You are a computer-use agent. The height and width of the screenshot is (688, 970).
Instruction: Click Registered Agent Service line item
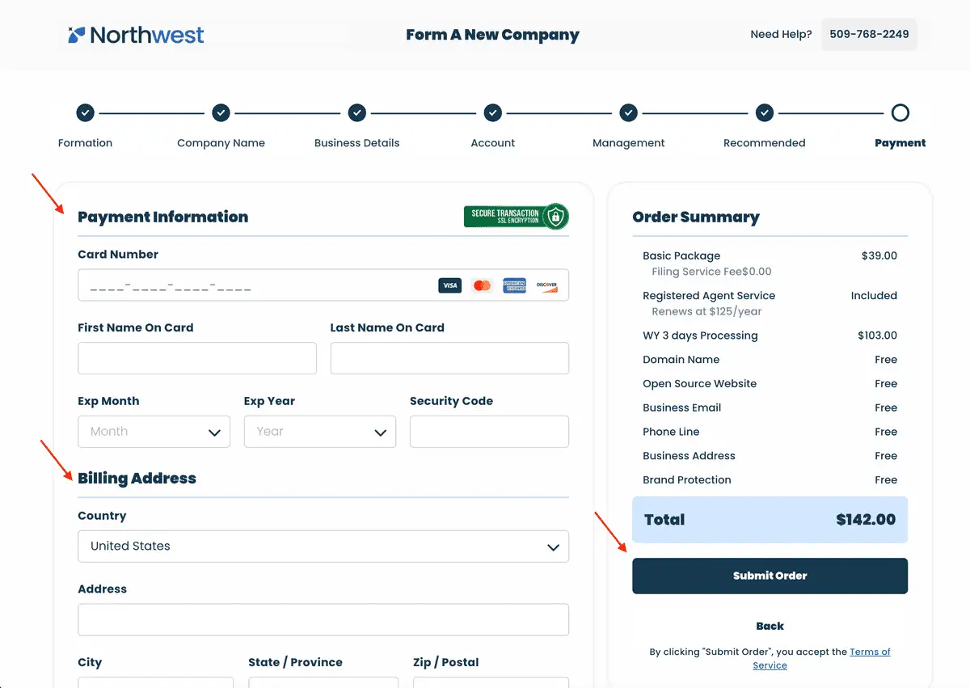click(x=709, y=296)
